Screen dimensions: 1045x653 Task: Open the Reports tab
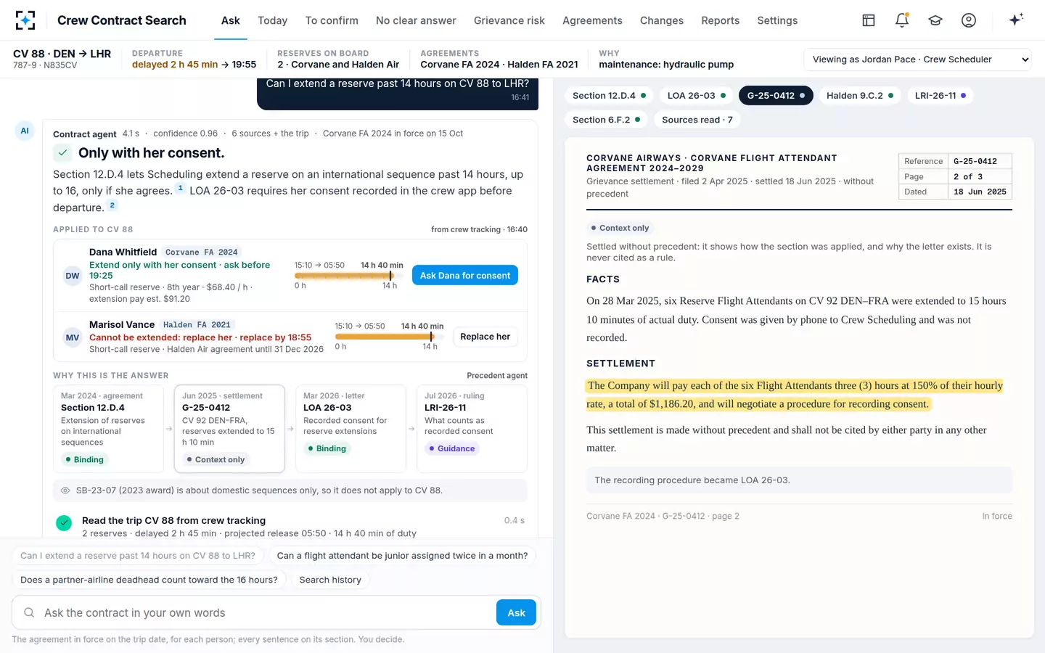721,20
